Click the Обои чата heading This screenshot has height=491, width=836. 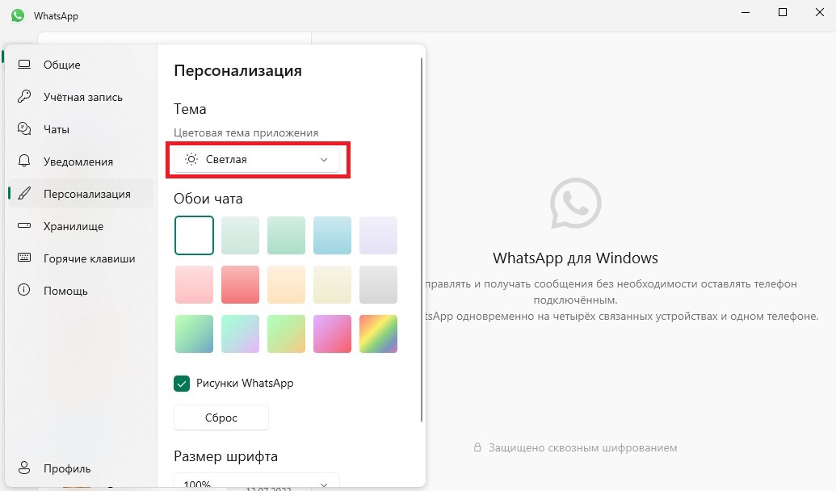coord(208,199)
